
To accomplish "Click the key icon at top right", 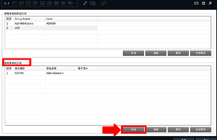I will [x=210, y=3].
